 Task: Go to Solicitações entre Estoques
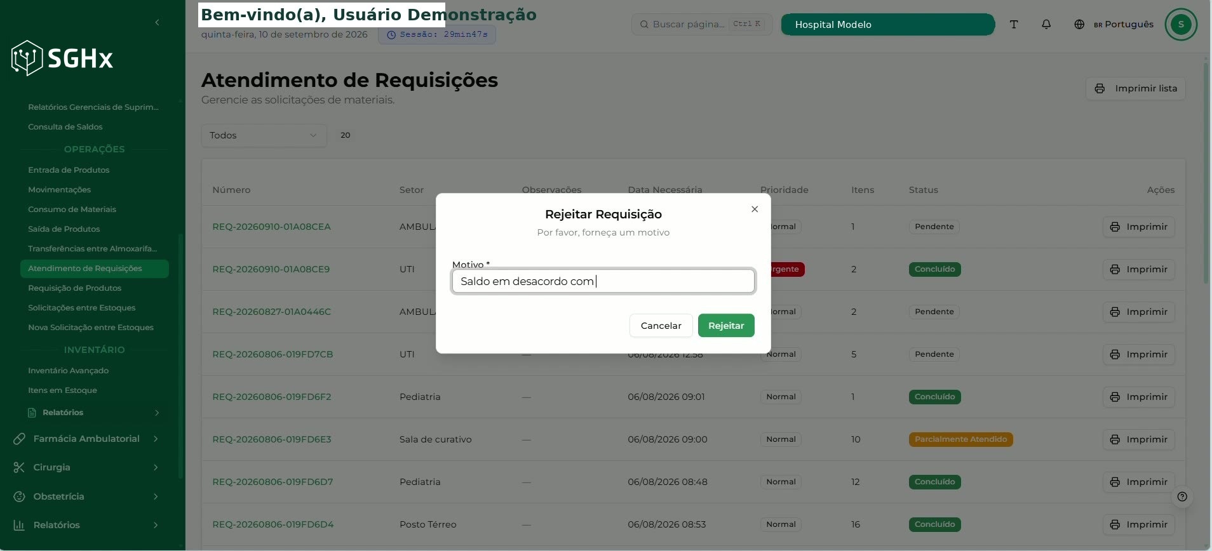(x=82, y=308)
